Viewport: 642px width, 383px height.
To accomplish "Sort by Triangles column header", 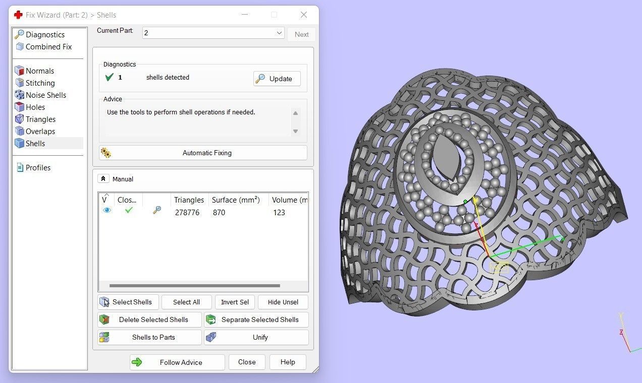I will pos(189,200).
